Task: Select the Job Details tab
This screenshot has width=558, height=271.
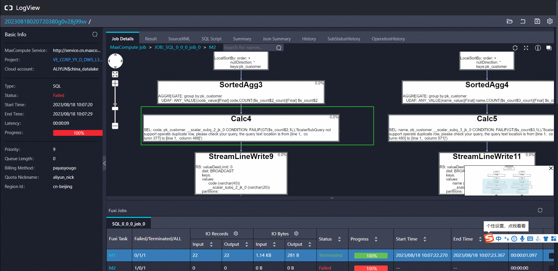Action: [x=123, y=38]
